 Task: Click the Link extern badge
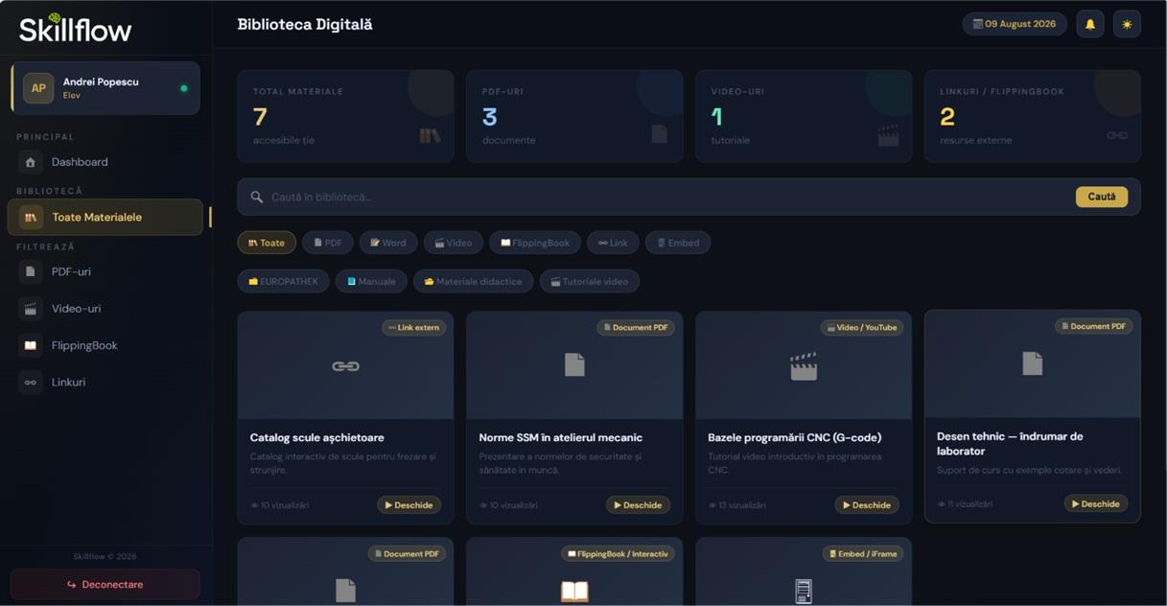414,328
